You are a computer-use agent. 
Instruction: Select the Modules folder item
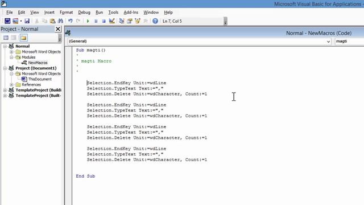point(28,57)
